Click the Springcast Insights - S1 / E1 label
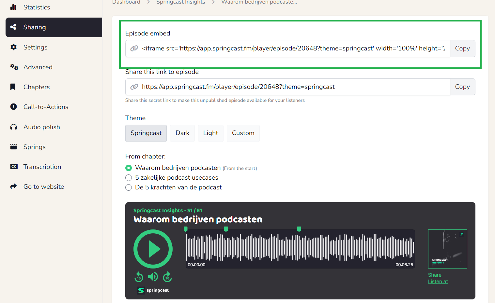The width and height of the screenshot is (495, 303). click(x=168, y=211)
